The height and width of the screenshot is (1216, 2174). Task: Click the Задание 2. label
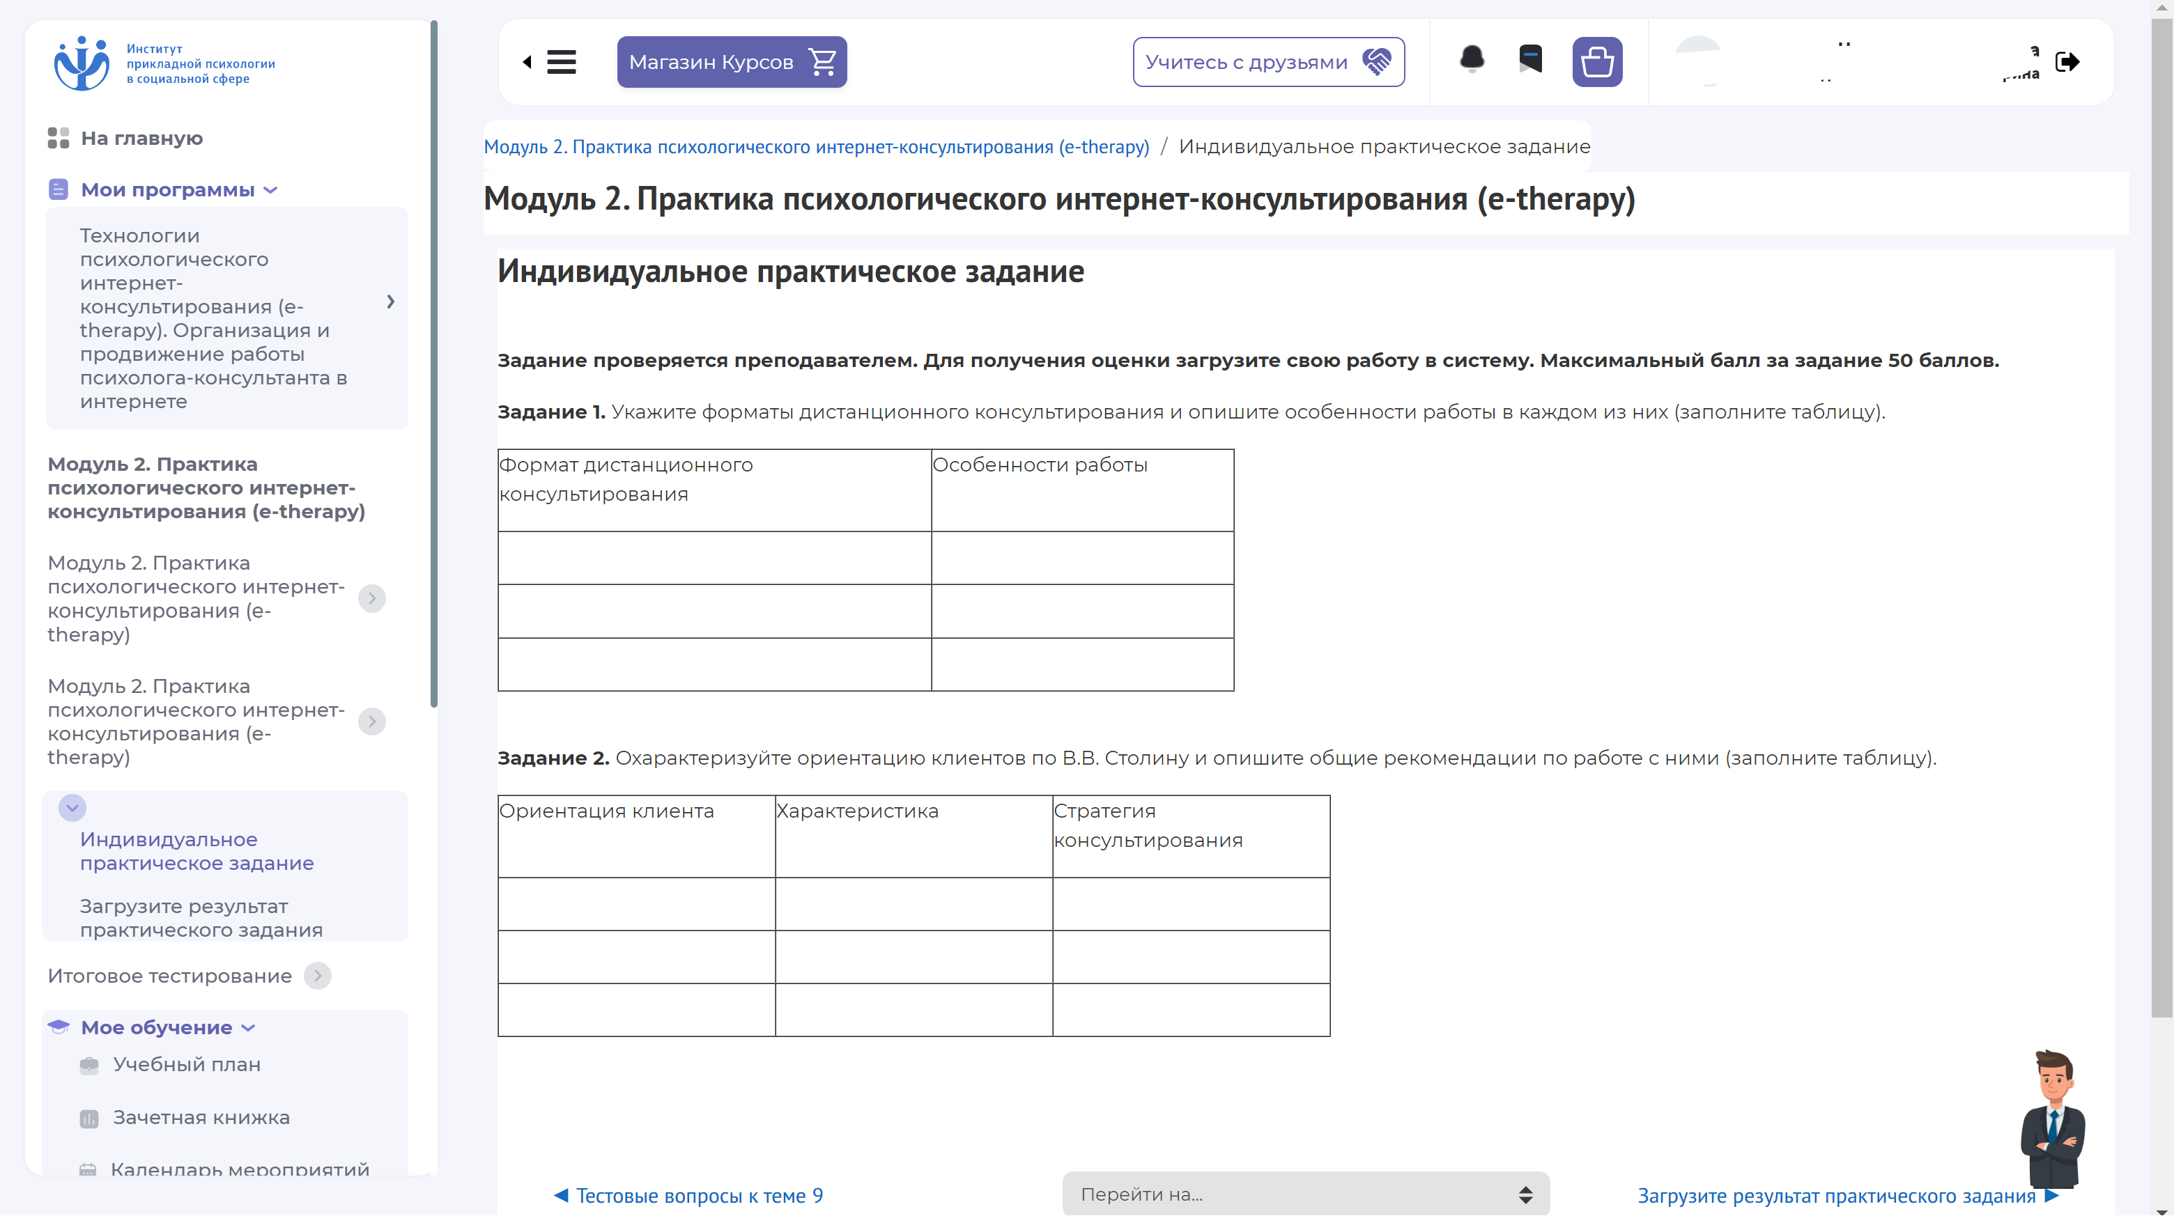(553, 758)
